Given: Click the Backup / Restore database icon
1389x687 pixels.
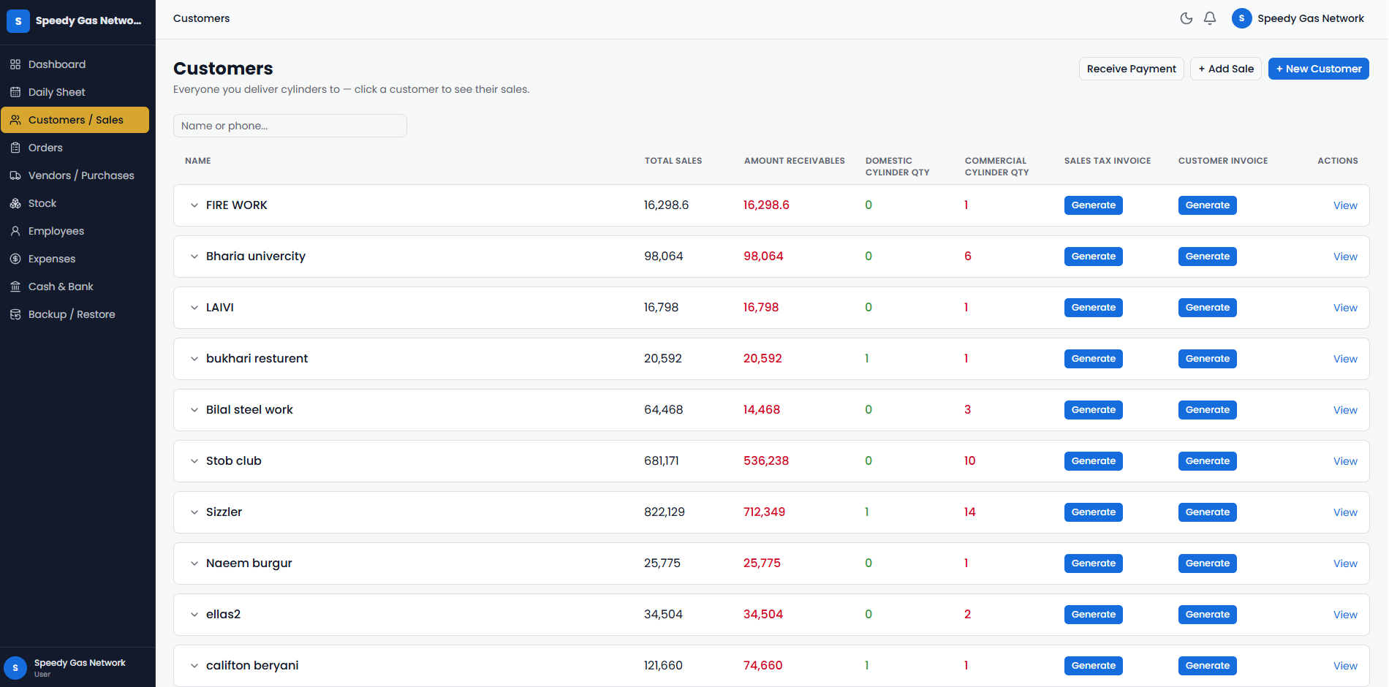Looking at the screenshot, I should pyautogui.click(x=15, y=314).
